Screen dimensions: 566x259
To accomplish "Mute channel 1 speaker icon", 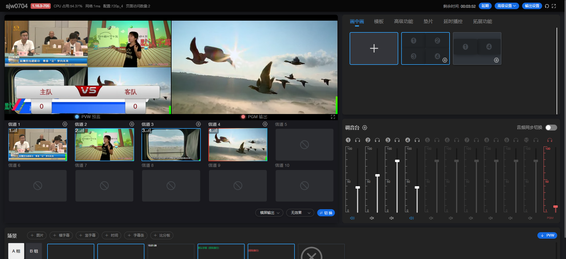I will point(352,218).
